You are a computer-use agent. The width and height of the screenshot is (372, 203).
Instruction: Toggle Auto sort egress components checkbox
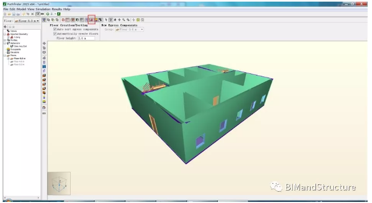click(x=55, y=29)
